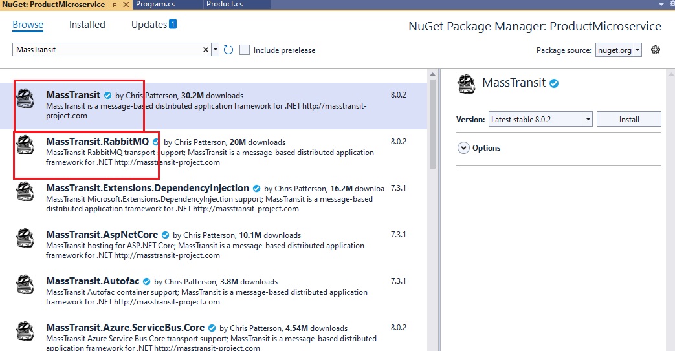Click the 3.8M downloads text
The width and height of the screenshot is (675, 351).
(249, 282)
